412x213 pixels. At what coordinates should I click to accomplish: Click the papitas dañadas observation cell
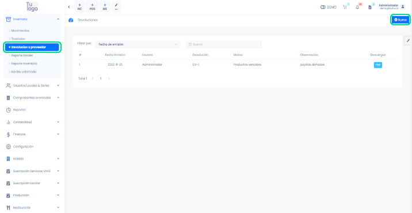(312, 64)
